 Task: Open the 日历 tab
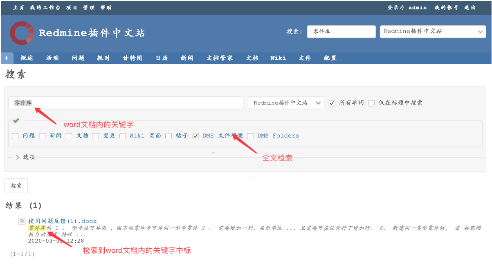[x=162, y=58]
